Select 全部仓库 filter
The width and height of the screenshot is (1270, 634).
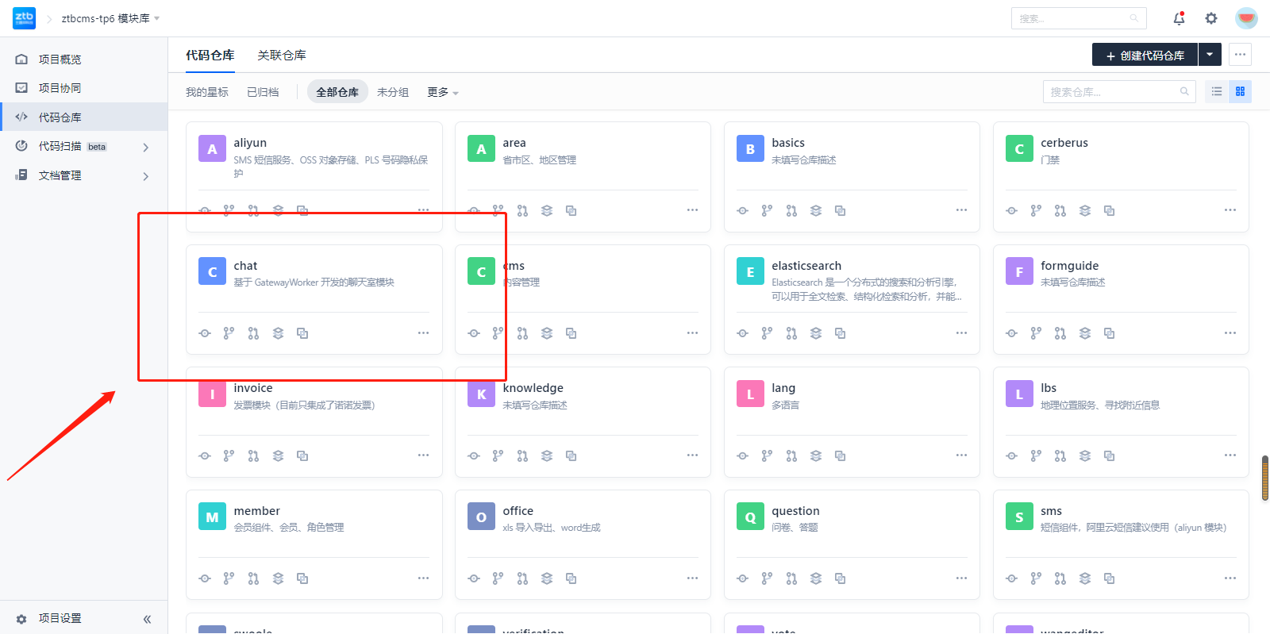click(x=337, y=92)
